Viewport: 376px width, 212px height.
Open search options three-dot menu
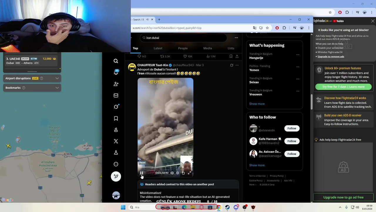coord(236,38)
